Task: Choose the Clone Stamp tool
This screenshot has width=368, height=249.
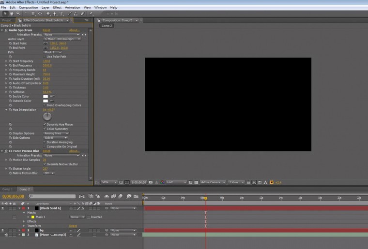Action: coord(76,14)
